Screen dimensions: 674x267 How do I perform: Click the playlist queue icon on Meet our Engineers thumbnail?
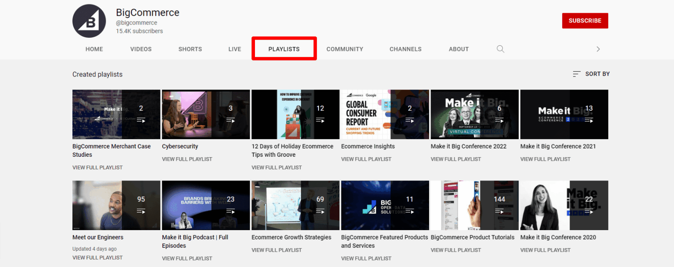point(141,211)
